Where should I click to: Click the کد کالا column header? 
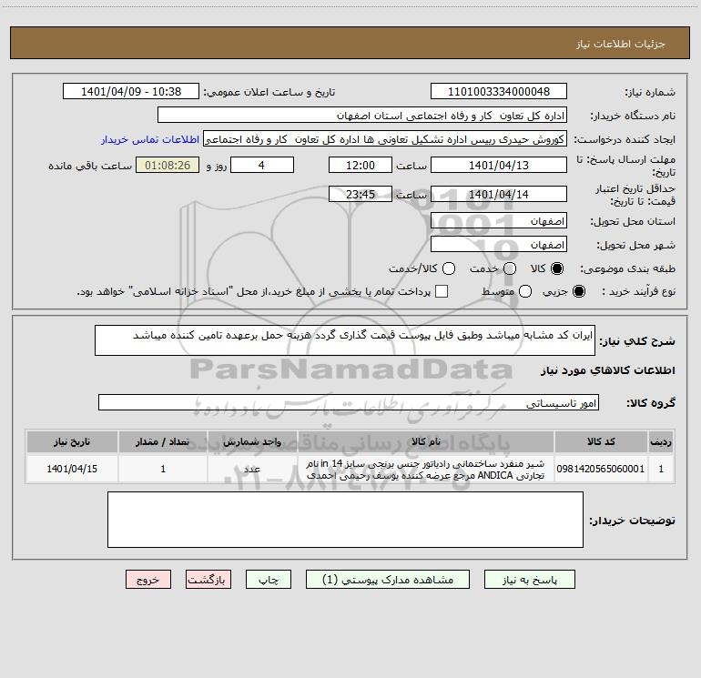601,441
